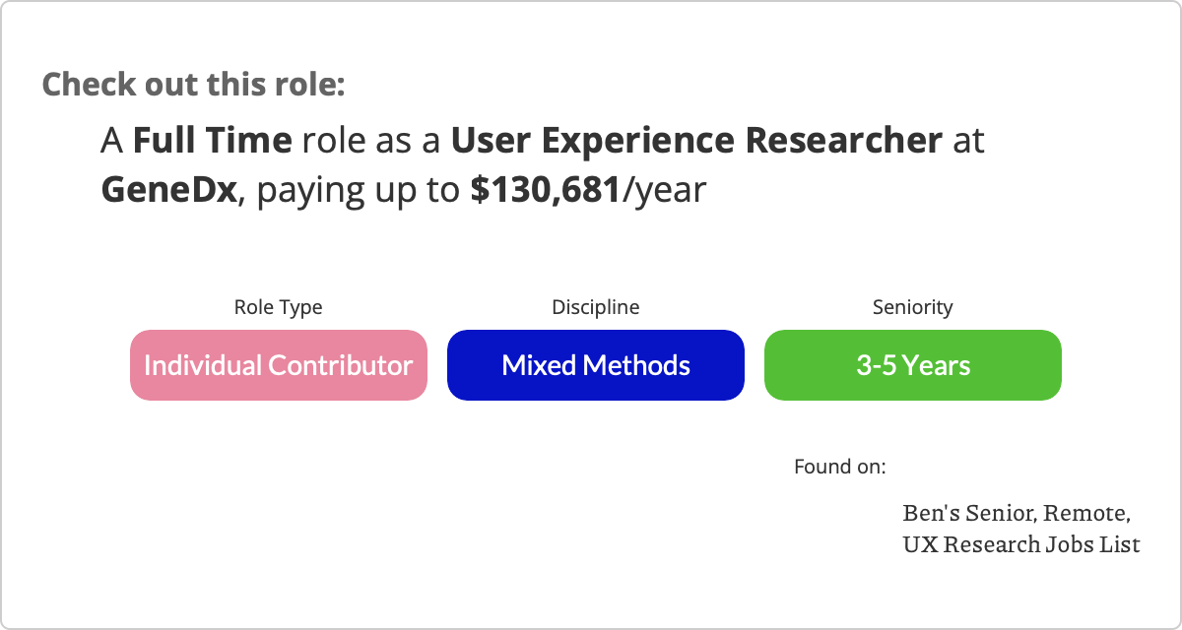This screenshot has height=630, width=1182.
Task: Select the bold "Full Time" text
Action: click(x=212, y=142)
